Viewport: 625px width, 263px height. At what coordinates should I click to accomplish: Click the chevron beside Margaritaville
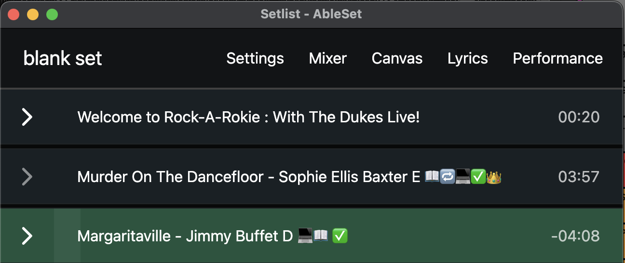click(x=27, y=236)
